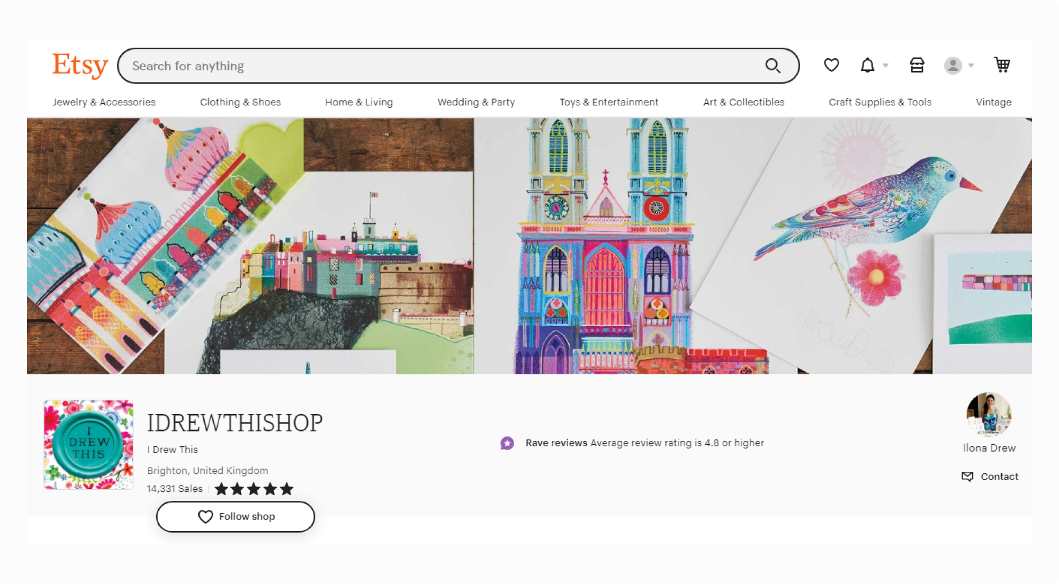Open the account profile avatar
The width and height of the screenshot is (1059, 584).
[x=953, y=66]
